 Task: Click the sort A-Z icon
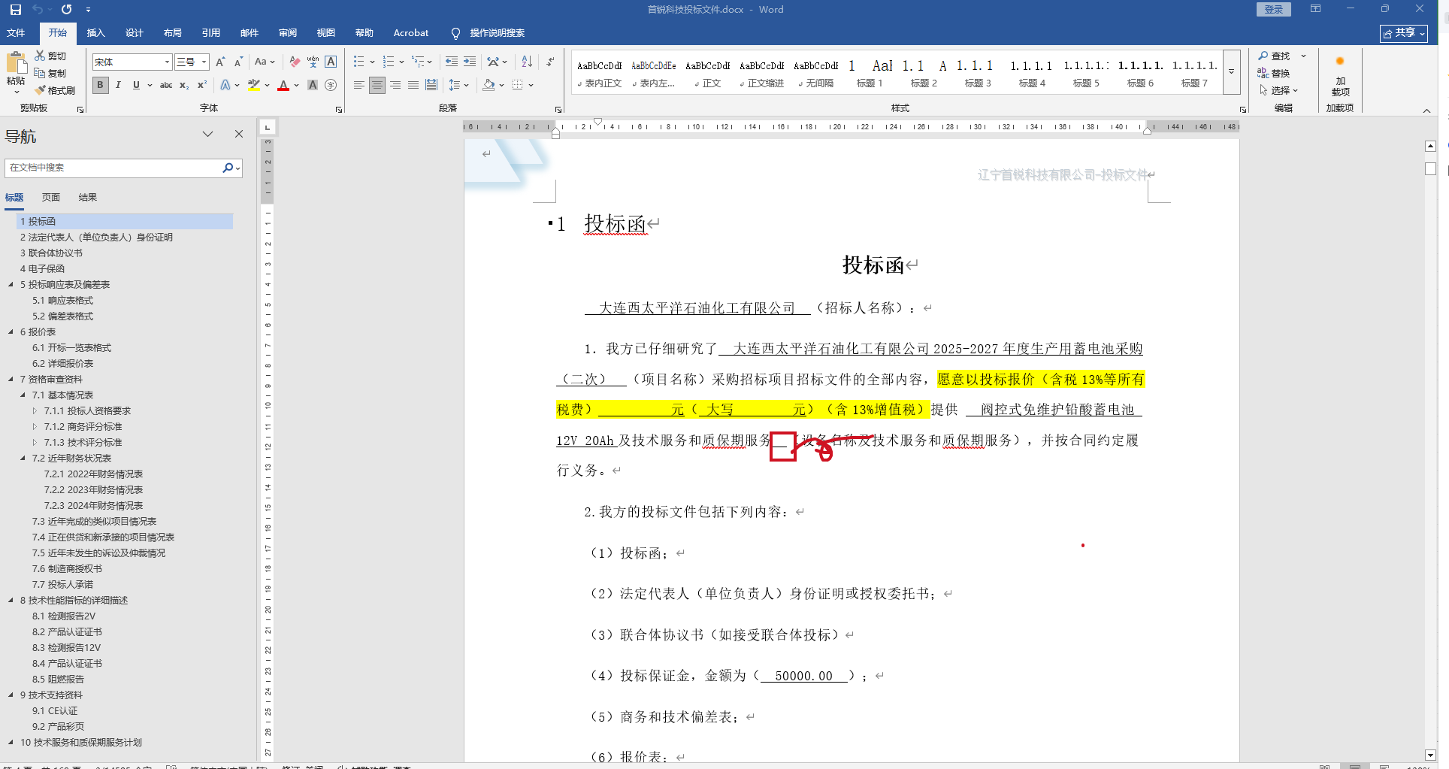coord(527,62)
